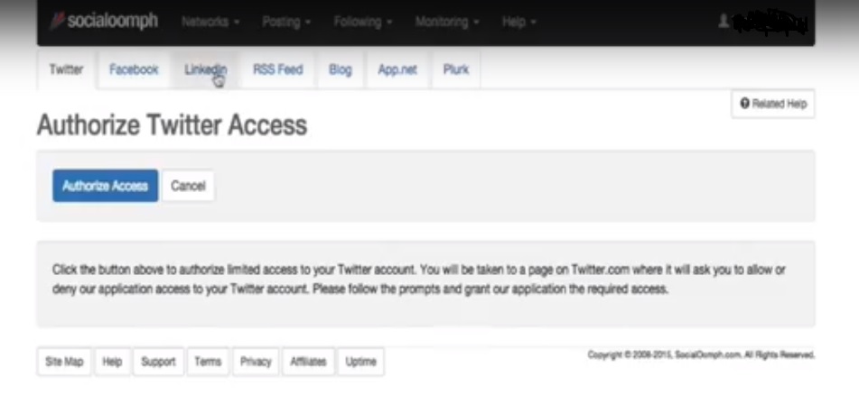This screenshot has width=859, height=395.
Task: View the Terms footer link
Action: click(208, 362)
